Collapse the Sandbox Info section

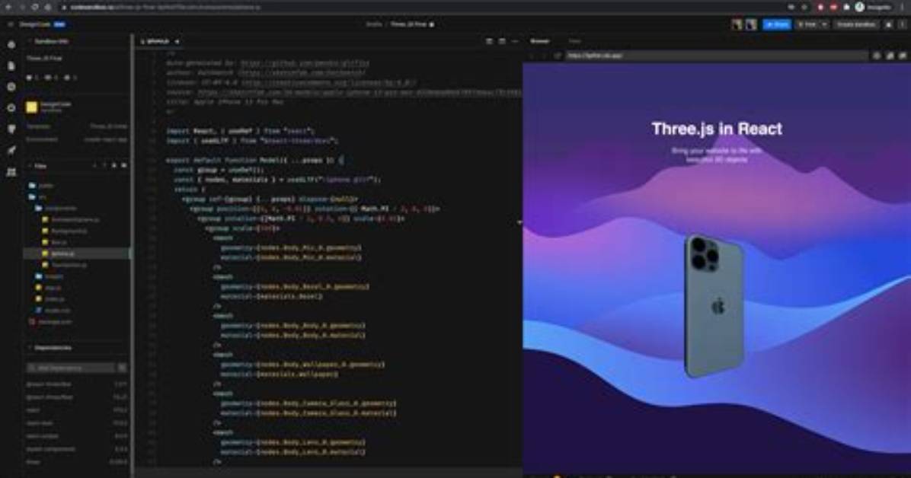[x=30, y=41]
